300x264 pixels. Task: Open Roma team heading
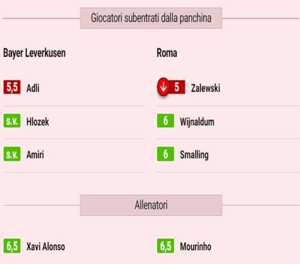(x=167, y=53)
